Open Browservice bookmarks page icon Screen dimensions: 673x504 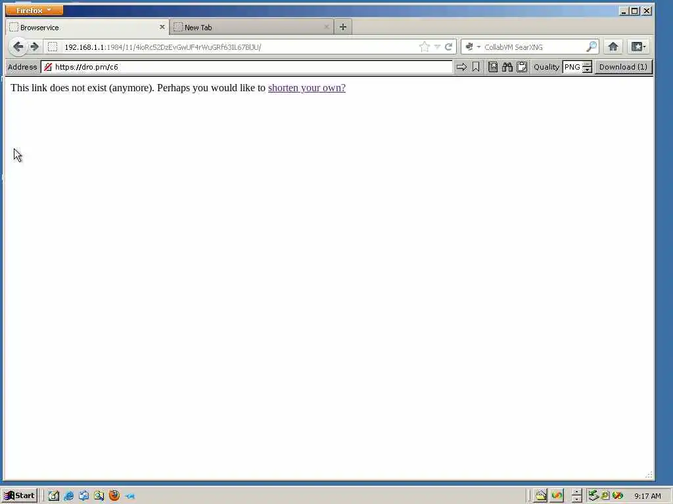[493, 67]
